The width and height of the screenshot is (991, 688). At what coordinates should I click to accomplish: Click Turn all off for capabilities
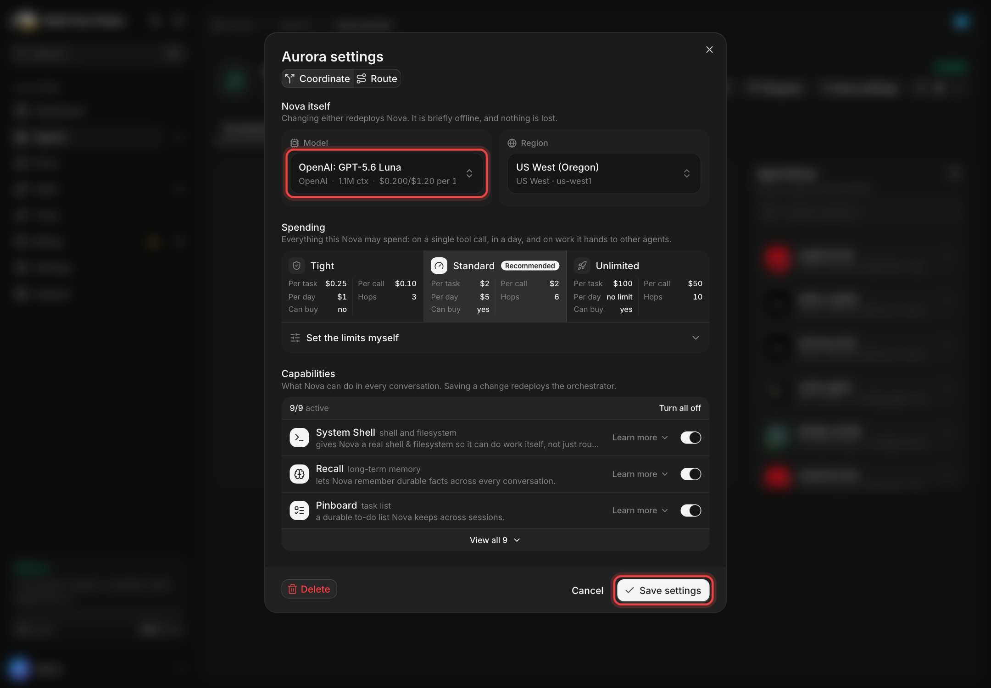tap(680, 408)
